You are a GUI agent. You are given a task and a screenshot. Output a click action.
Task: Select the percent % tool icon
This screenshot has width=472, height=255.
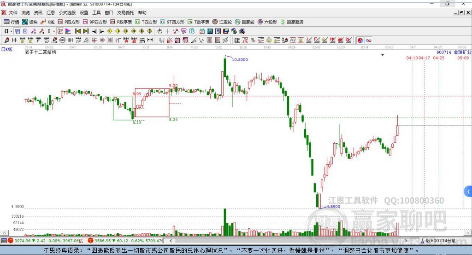pos(253,41)
